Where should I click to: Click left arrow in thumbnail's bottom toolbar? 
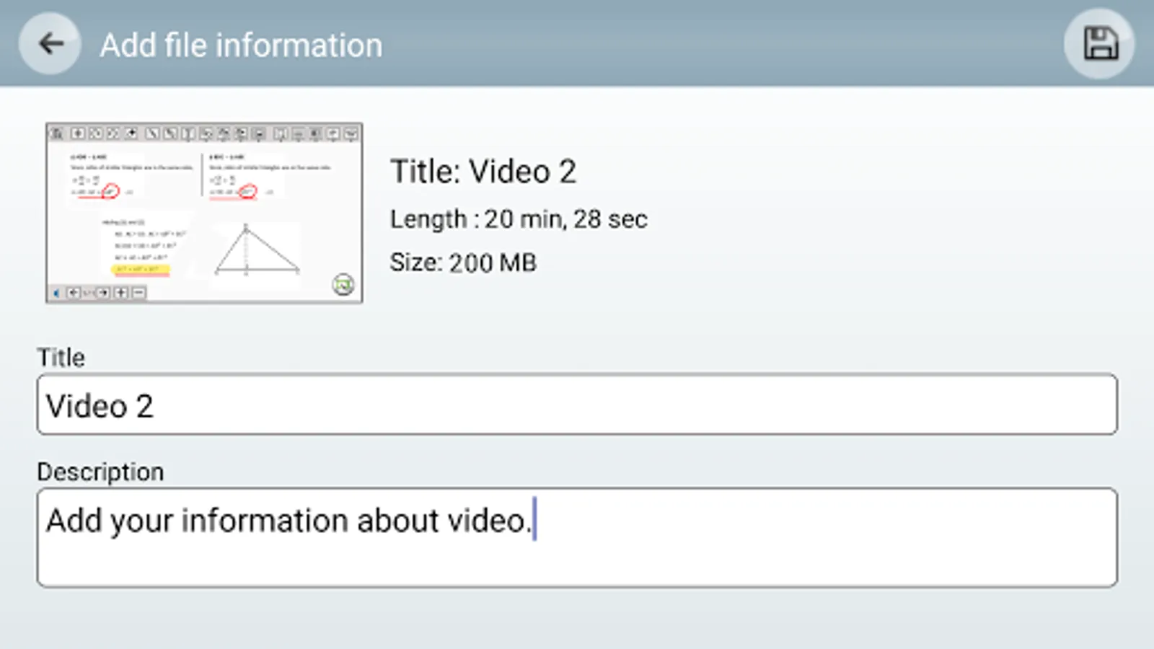point(74,293)
